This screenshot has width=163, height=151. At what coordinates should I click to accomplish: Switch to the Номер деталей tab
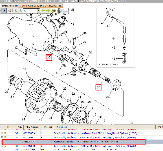coord(9,6)
